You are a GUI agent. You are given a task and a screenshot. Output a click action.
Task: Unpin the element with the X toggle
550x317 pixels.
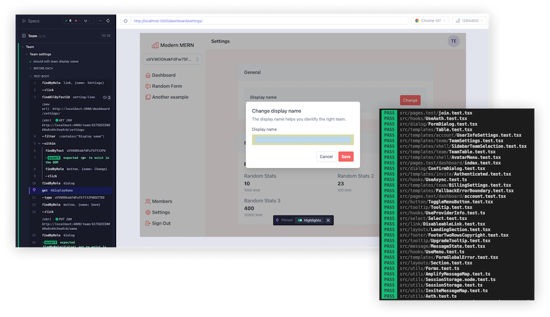(x=327, y=220)
